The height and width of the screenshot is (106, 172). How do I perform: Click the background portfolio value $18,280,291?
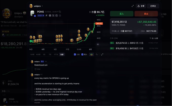[14, 44]
